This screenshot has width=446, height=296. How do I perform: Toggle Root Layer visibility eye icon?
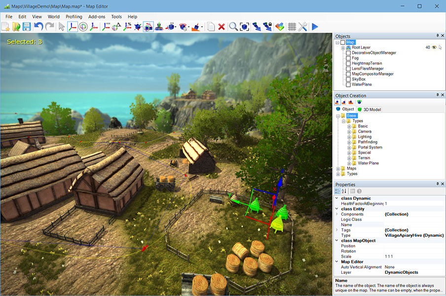(x=434, y=47)
